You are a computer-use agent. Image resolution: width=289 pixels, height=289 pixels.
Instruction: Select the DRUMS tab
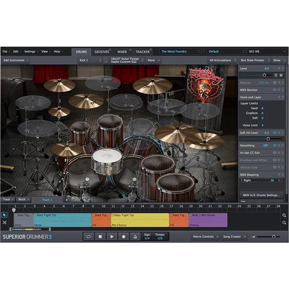click(81, 52)
